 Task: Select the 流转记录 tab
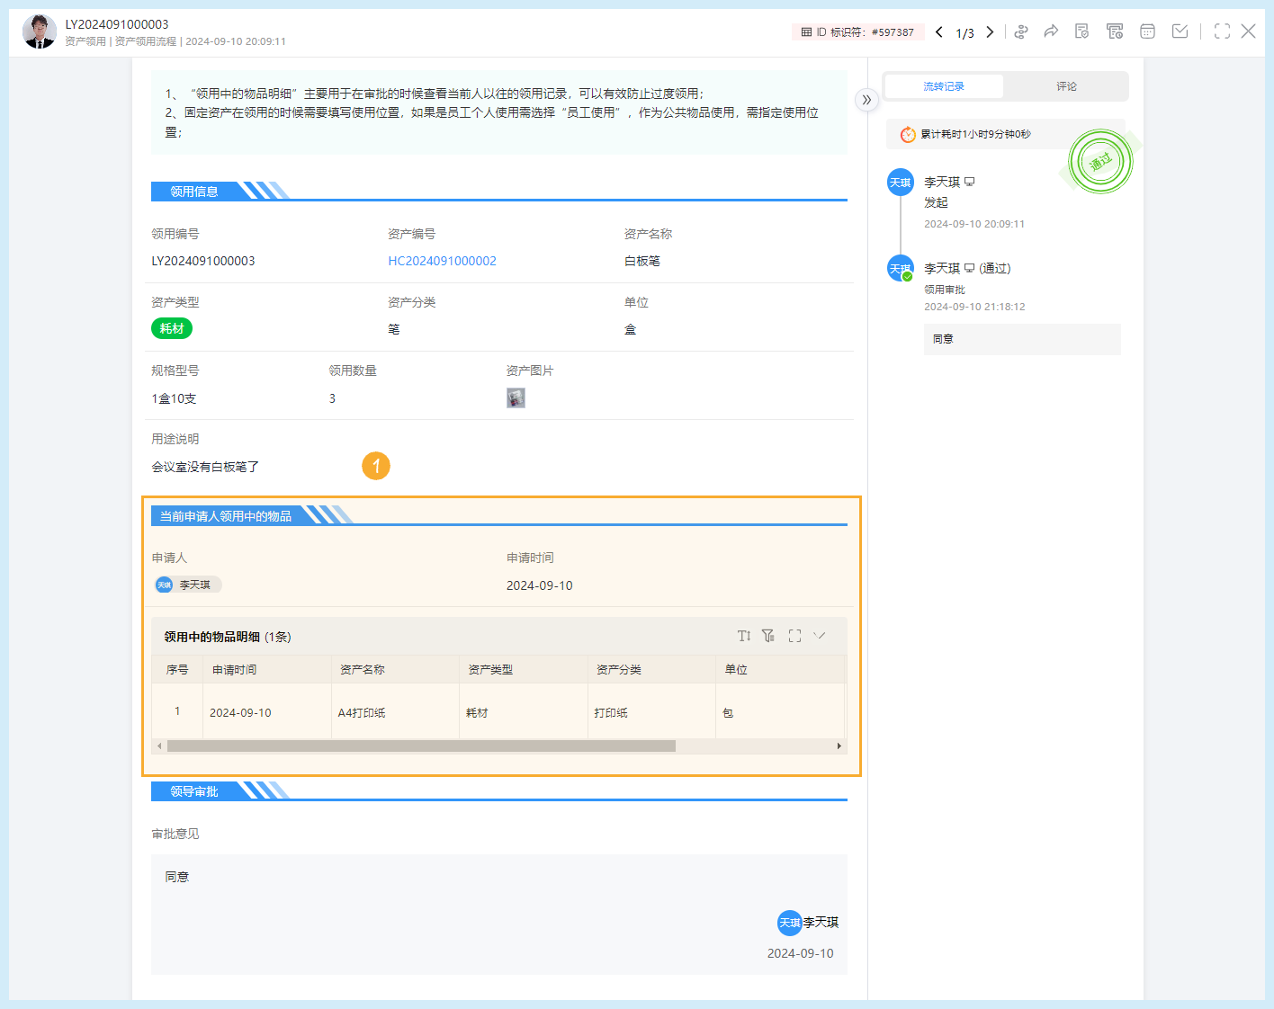point(944,85)
